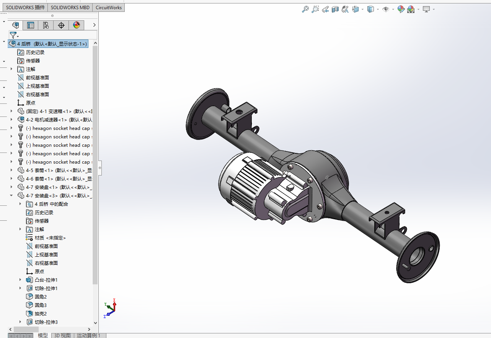The image size is (491, 338).
Task: Activate the Section View icon
Action: 335,9
